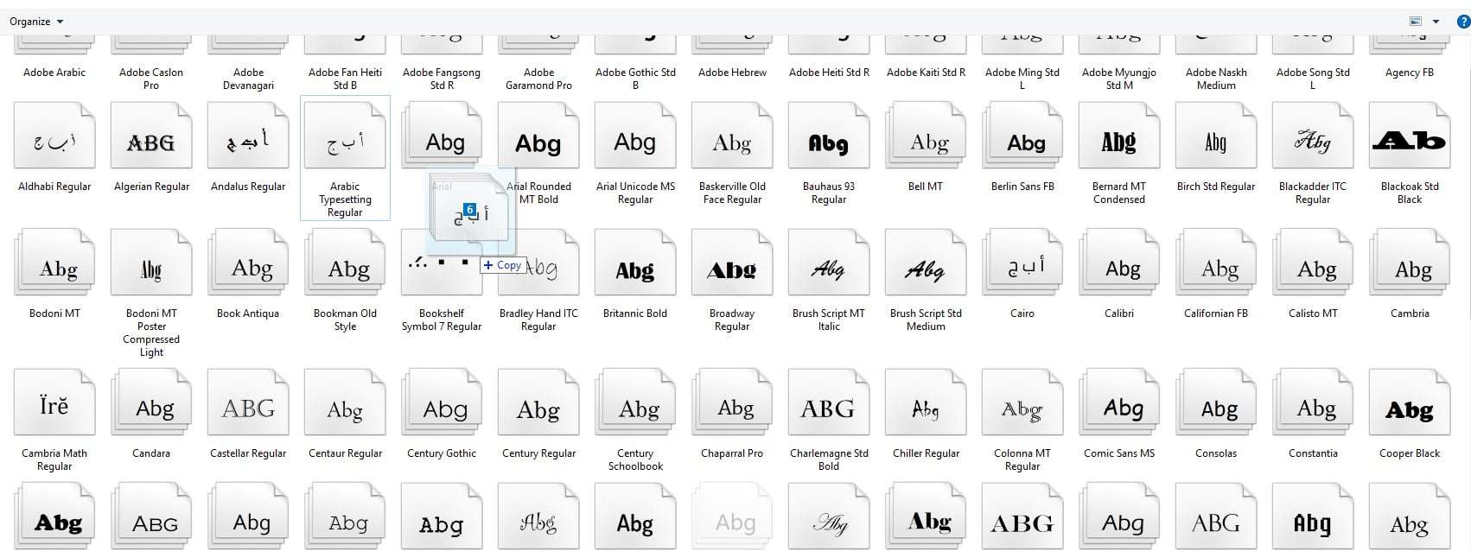Select the Calibri font icon
1471x551 pixels.
(1119, 263)
